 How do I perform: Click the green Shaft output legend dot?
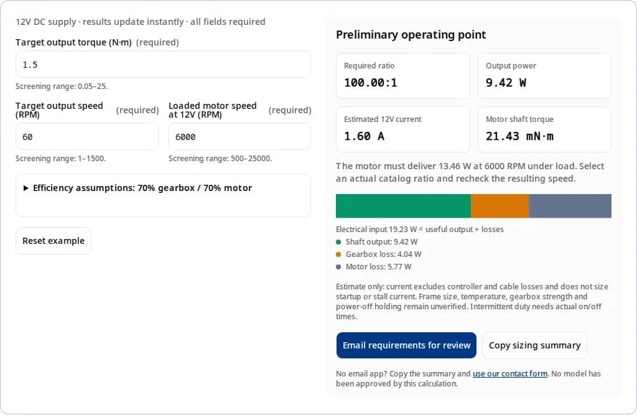pyautogui.click(x=338, y=242)
